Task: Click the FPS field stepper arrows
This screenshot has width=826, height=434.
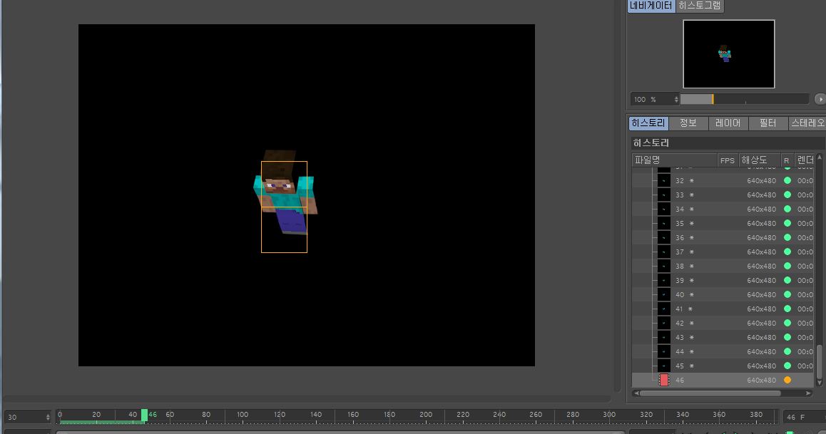Action: pyautogui.click(x=48, y=417)
